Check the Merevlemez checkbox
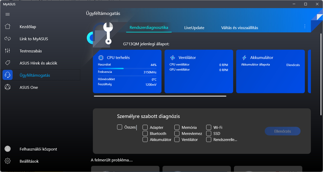This screenshot has width=323, height=172. click(x=177, y=133)
